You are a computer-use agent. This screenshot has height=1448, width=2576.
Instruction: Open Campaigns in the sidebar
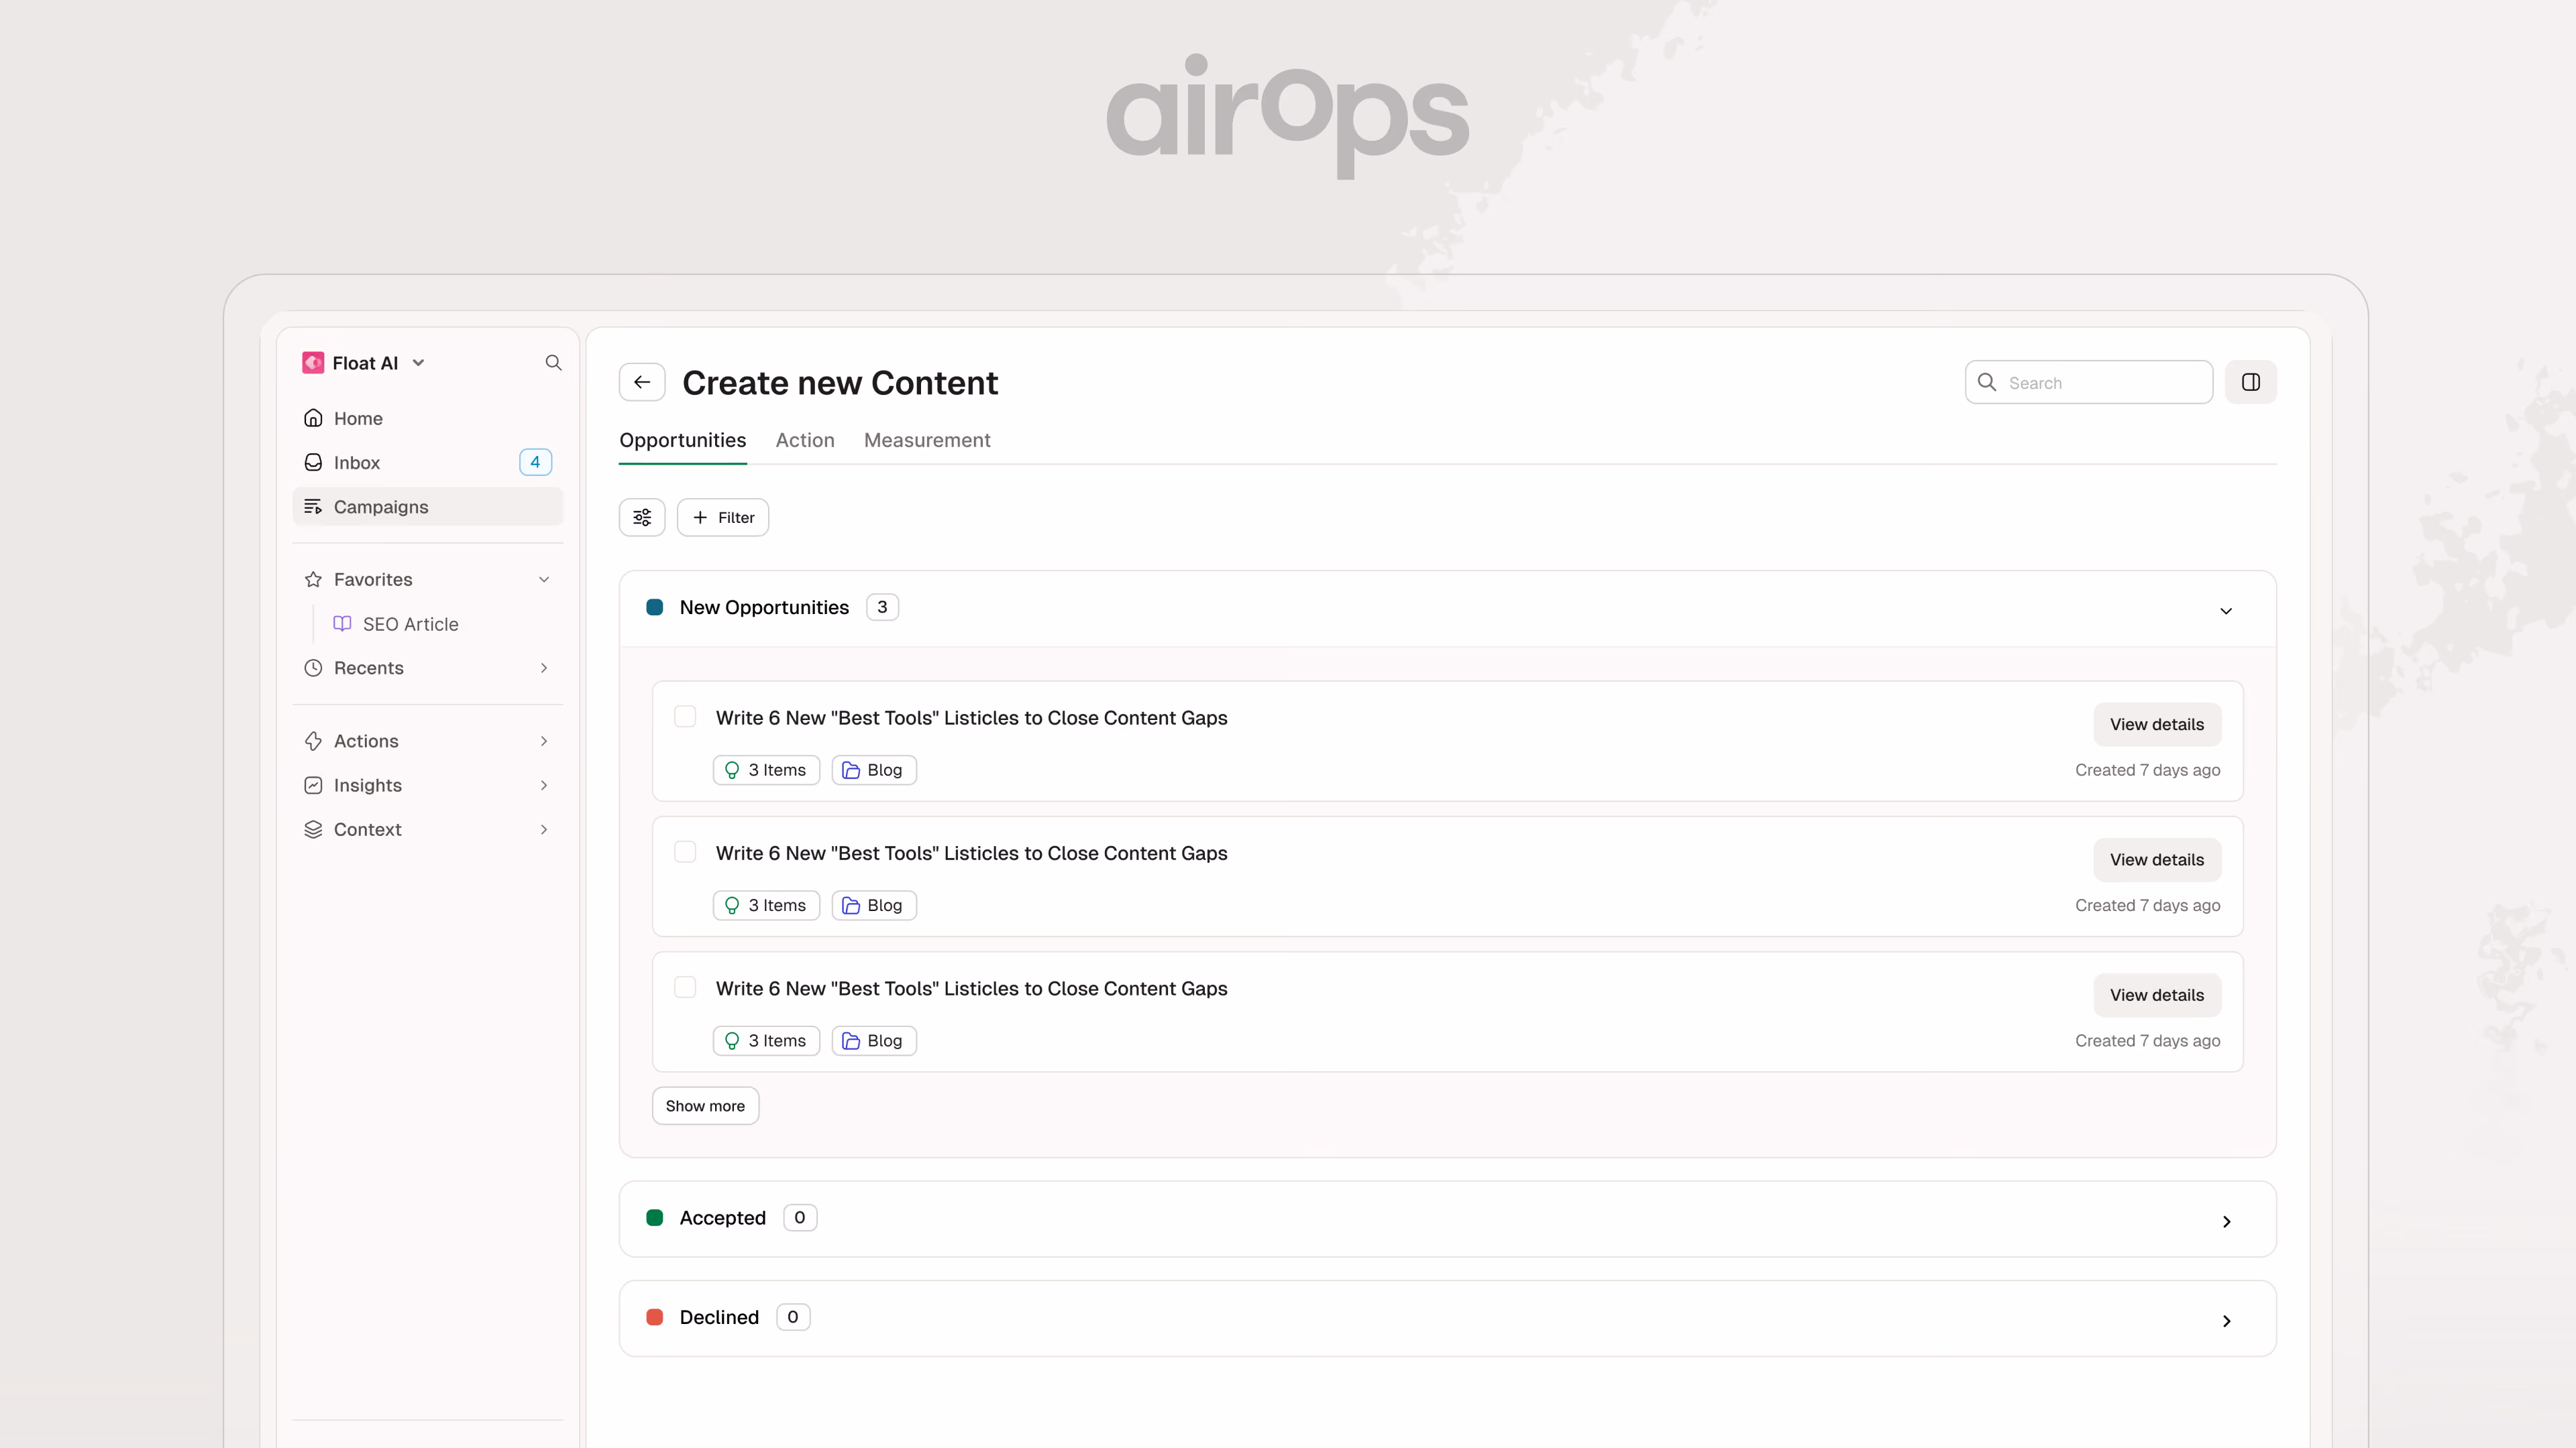point(428,507)
